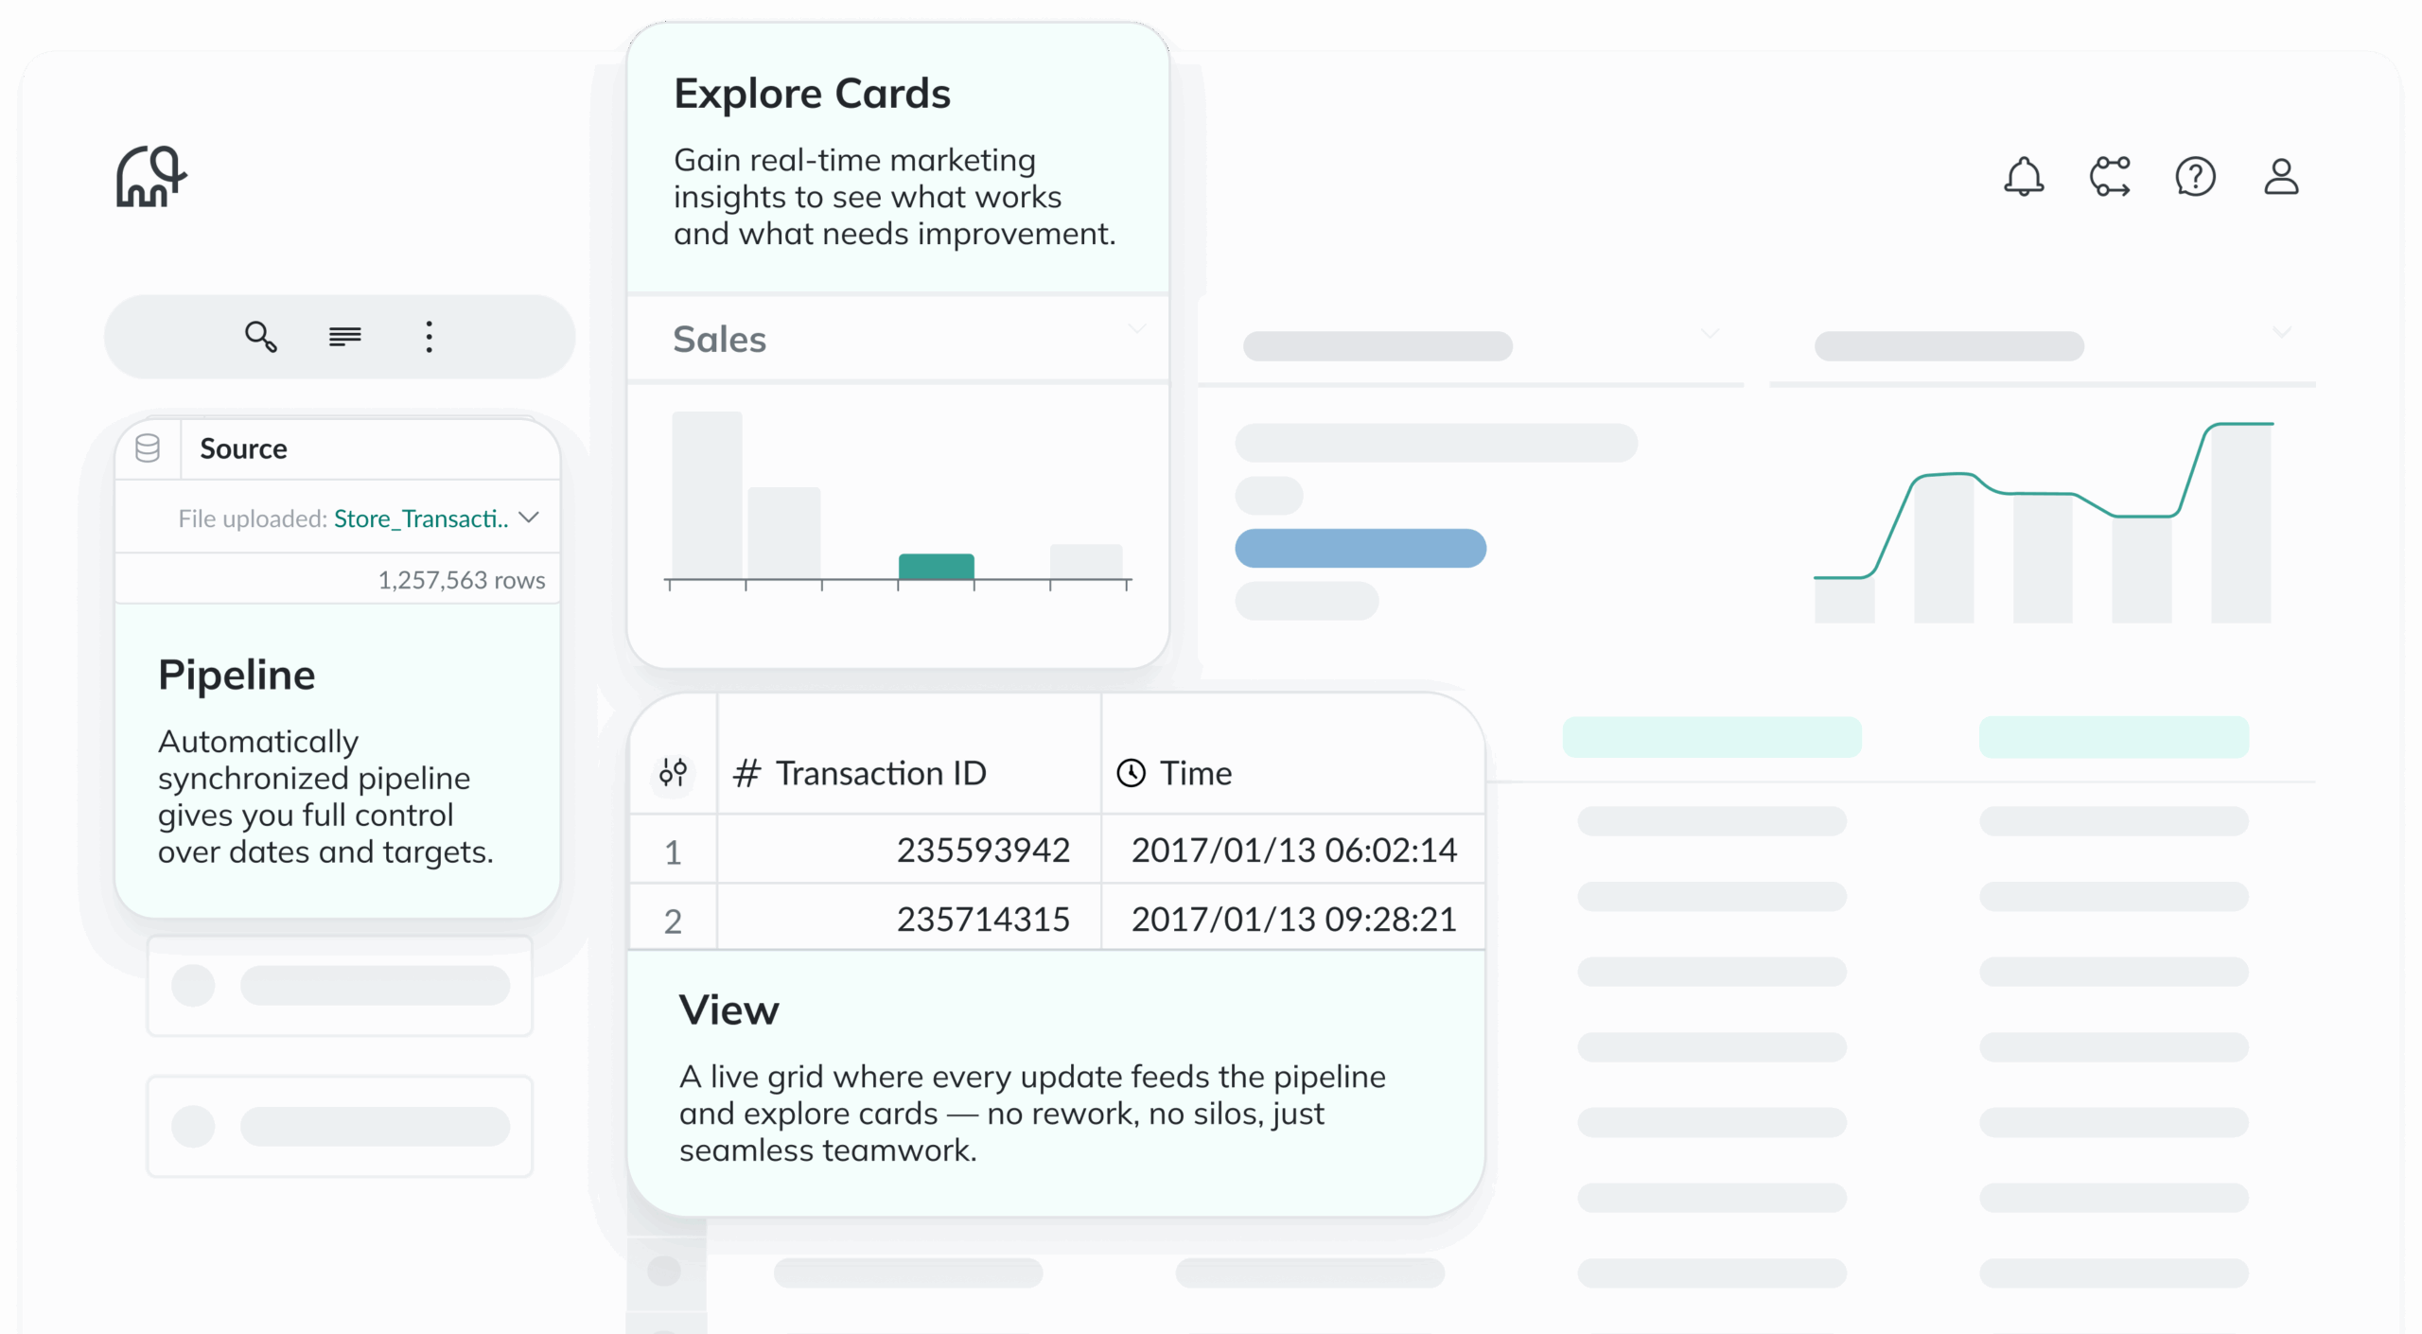Viewport: 2422px width, 1334px height.
Task: Open the notifications bell
Action: pyautogui.click(x=2024, y=177)
